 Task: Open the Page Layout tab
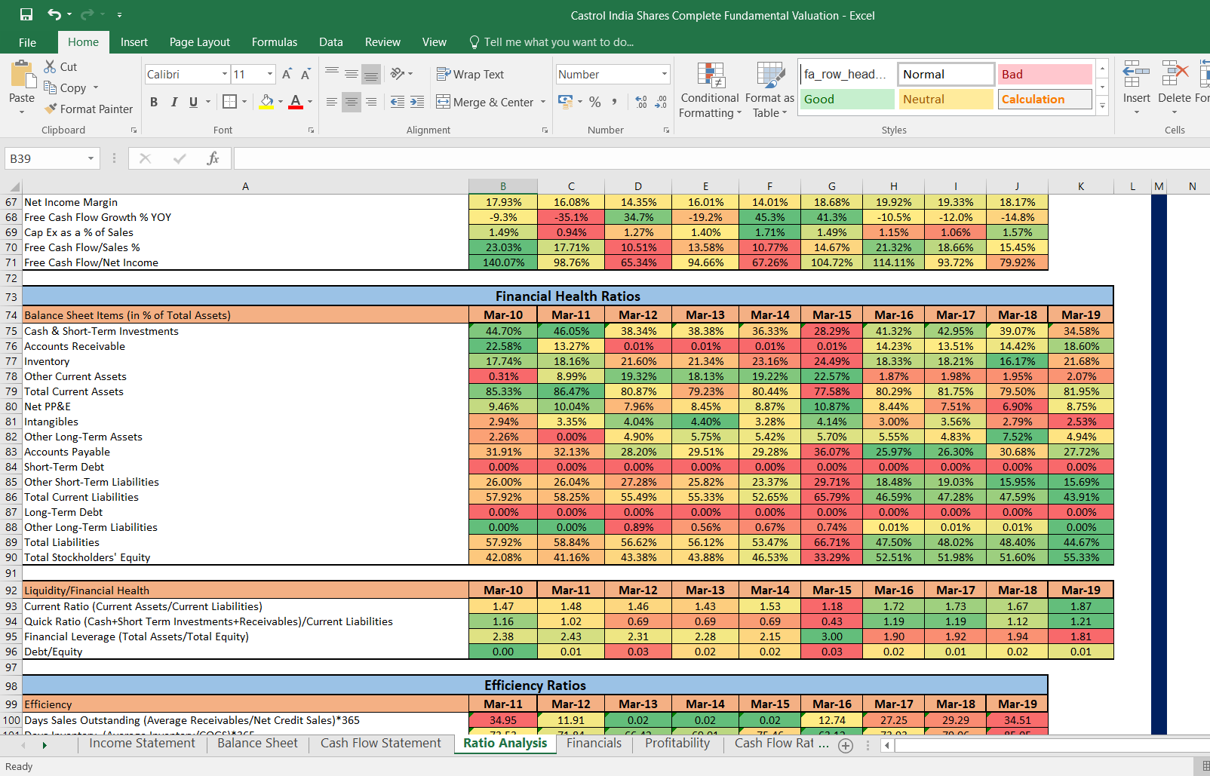(x=200, y=42)
